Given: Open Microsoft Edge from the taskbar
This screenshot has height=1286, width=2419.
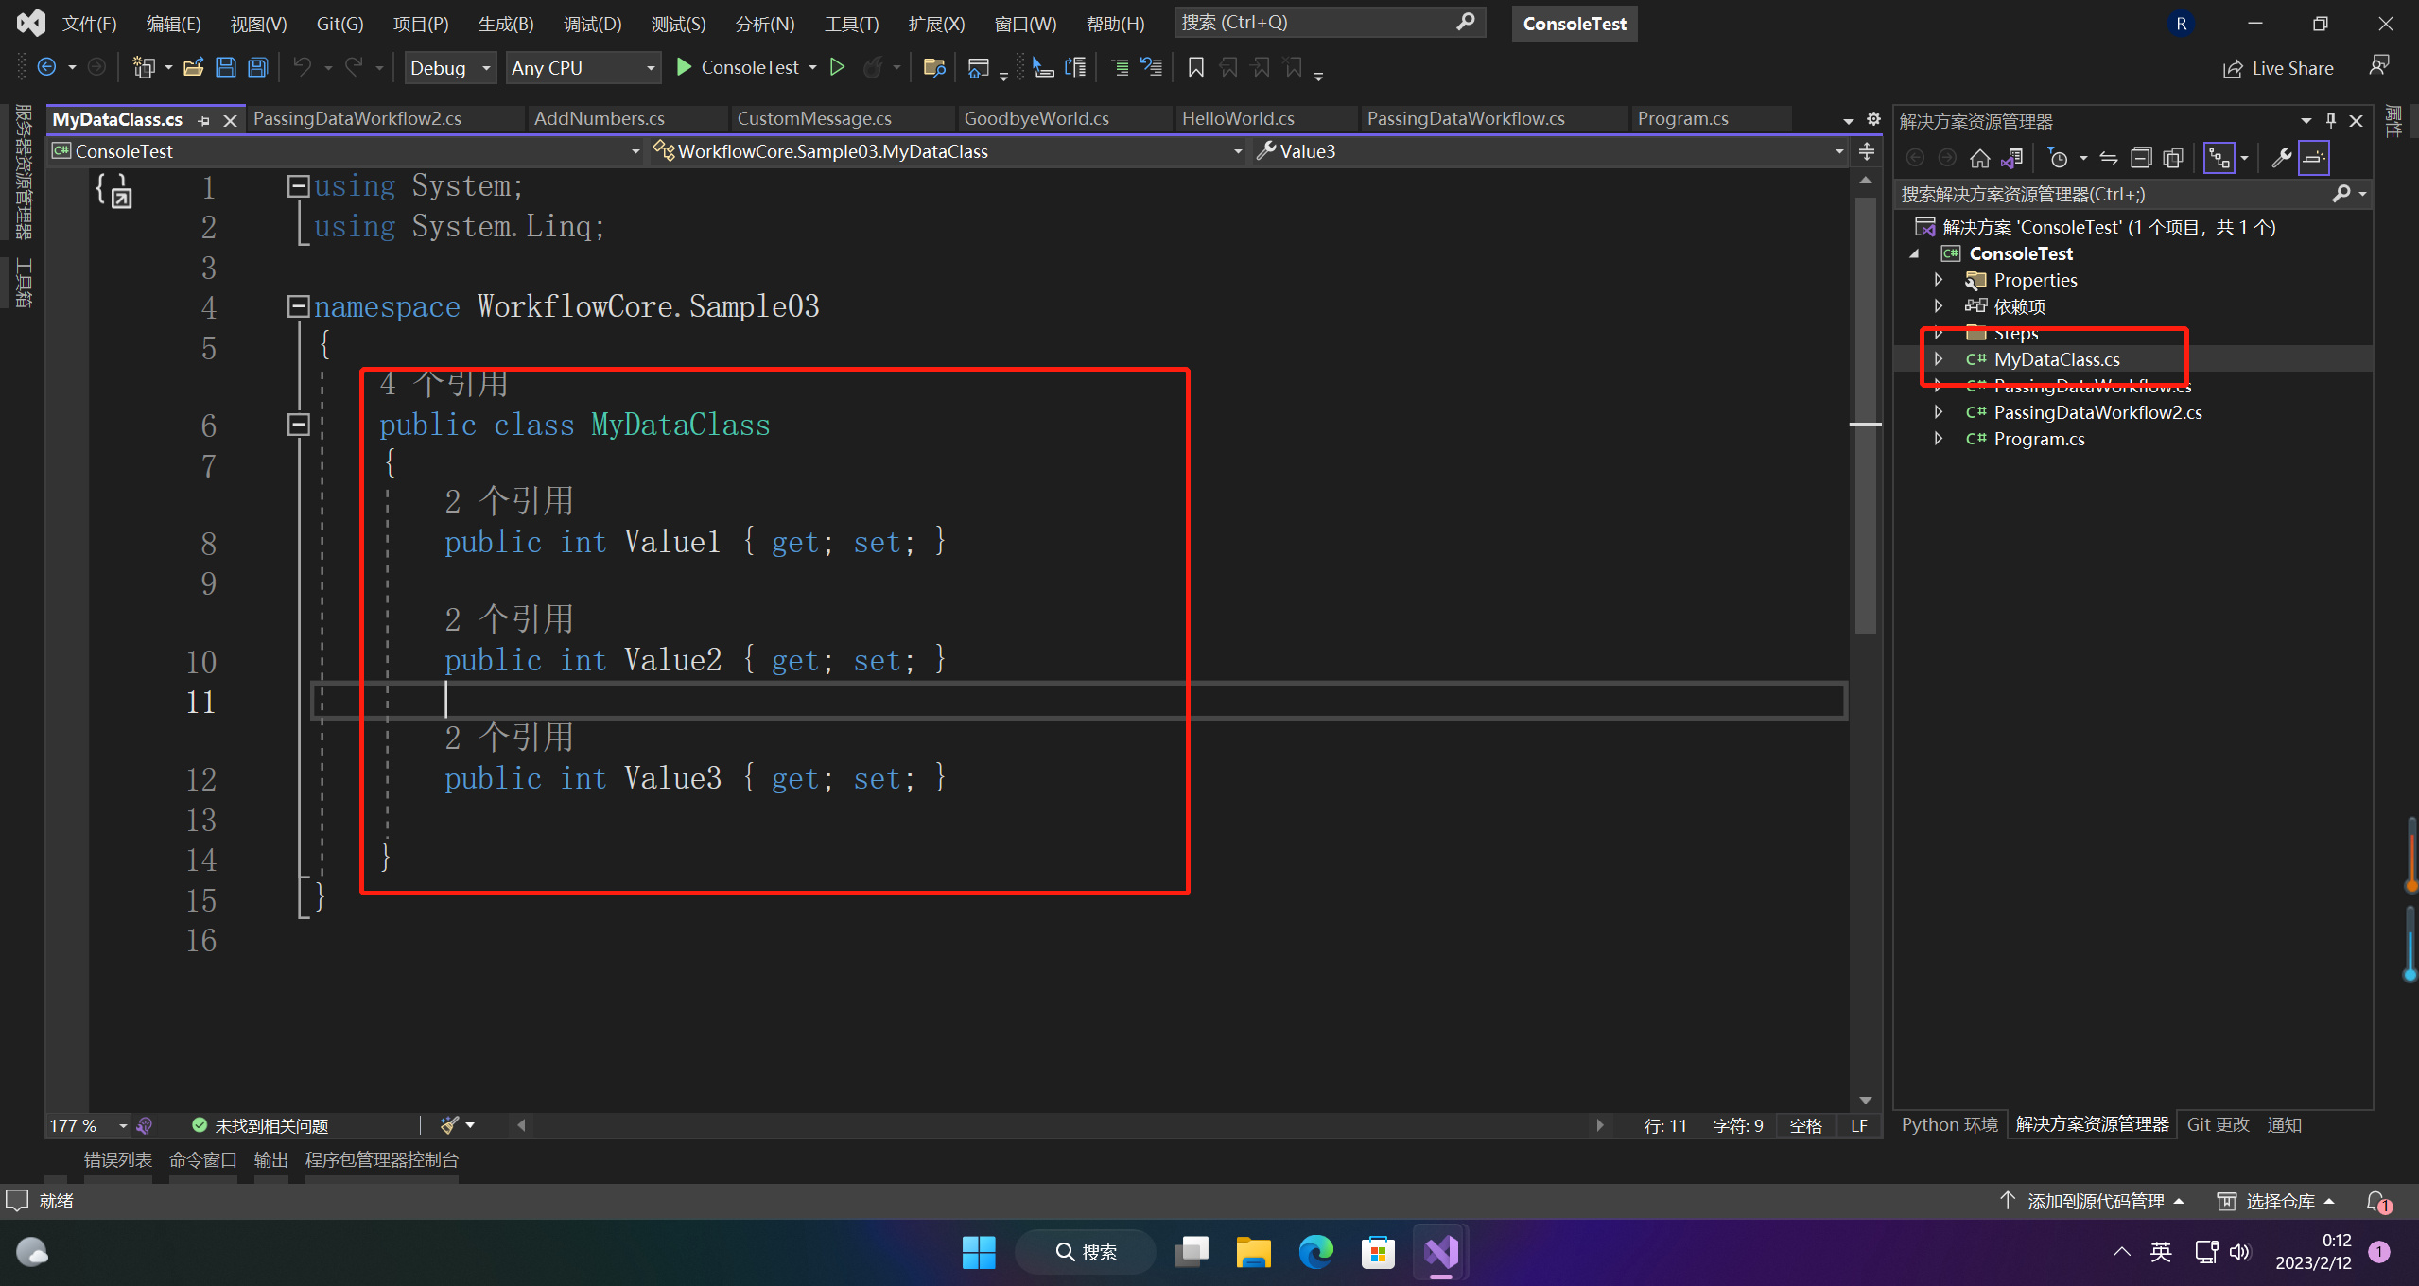Looking at the screenshot, I should click(1315, 1252).
